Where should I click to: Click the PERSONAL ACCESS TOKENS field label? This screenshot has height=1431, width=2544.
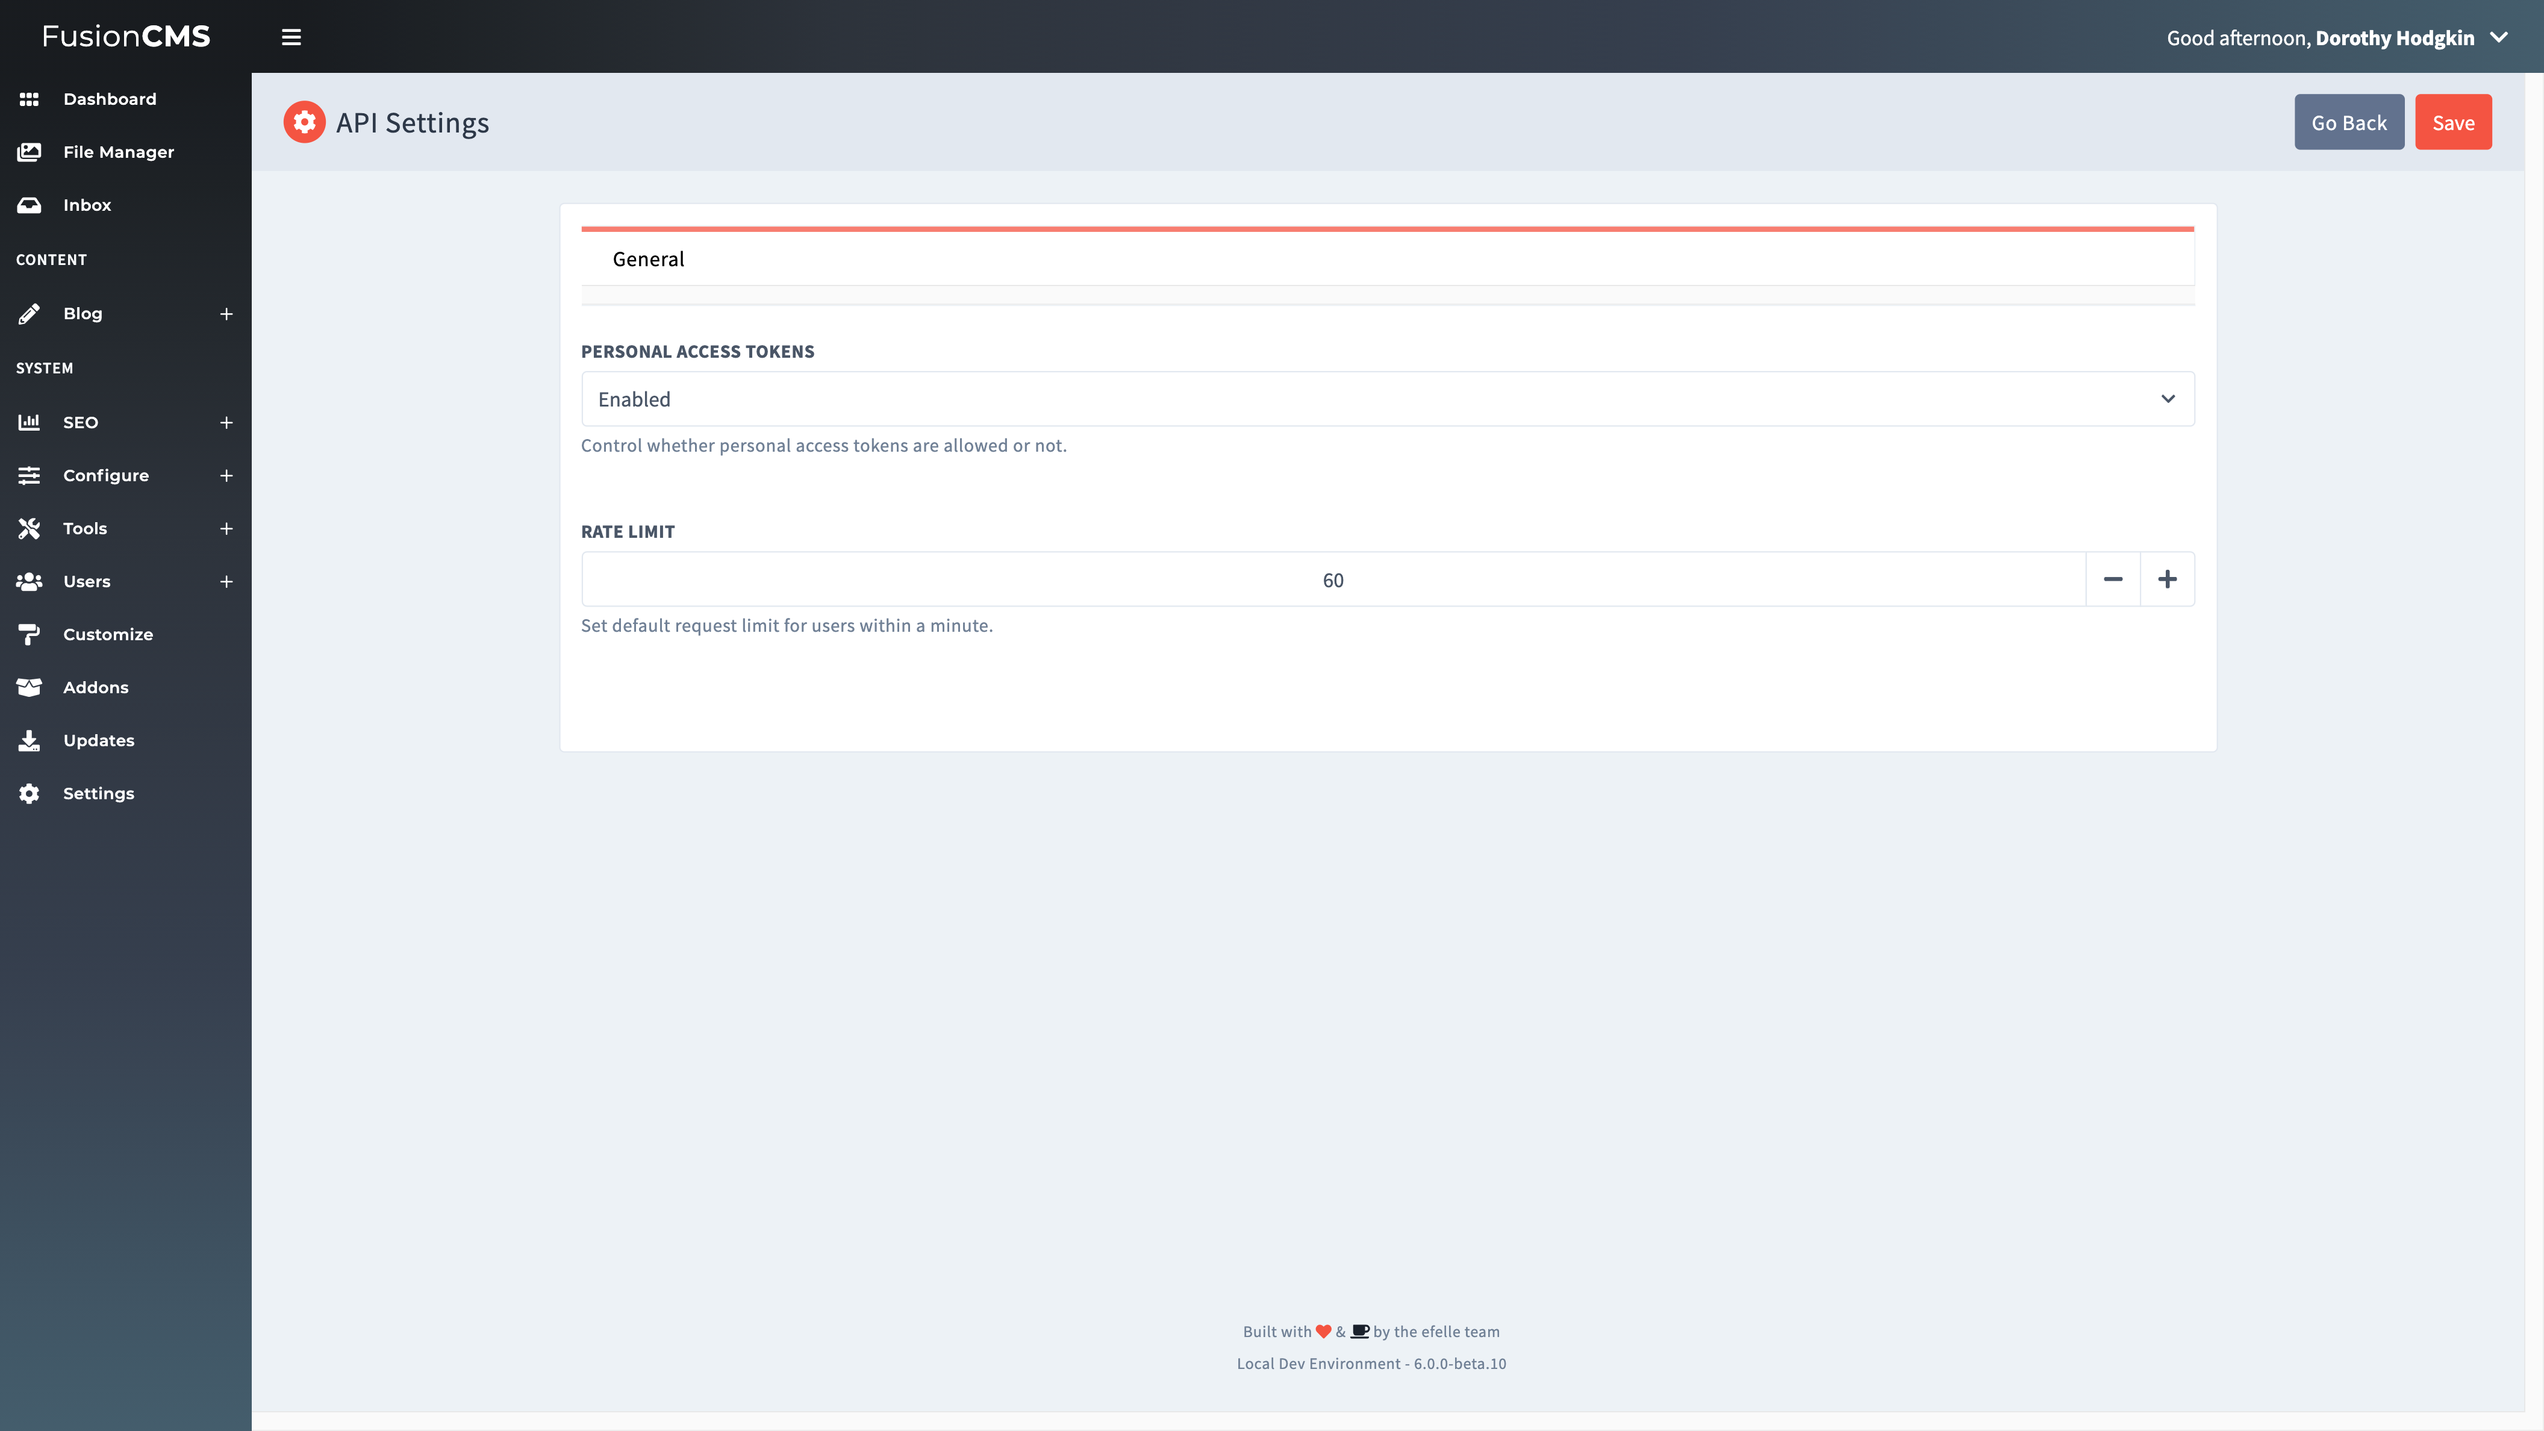[697, 352]
